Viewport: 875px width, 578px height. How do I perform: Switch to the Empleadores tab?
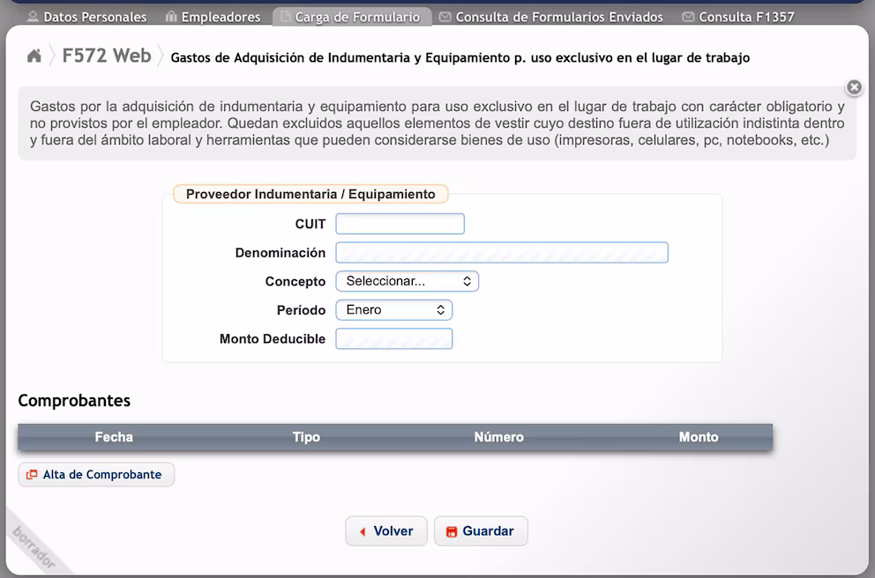click(x=213, y=18)
